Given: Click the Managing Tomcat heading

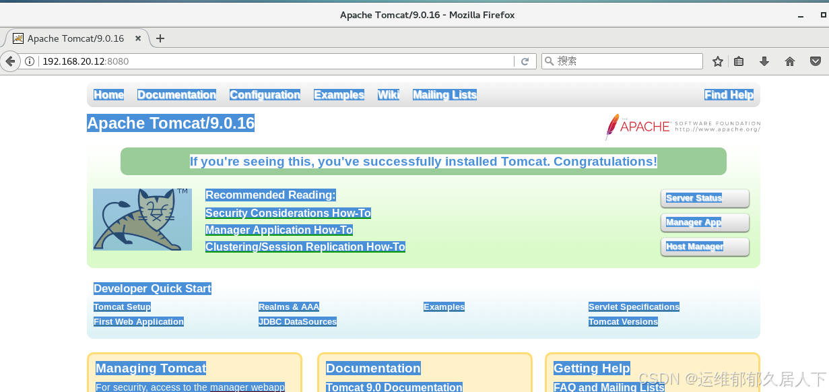Looking at the screenshot, I should [x=151, y=368].
